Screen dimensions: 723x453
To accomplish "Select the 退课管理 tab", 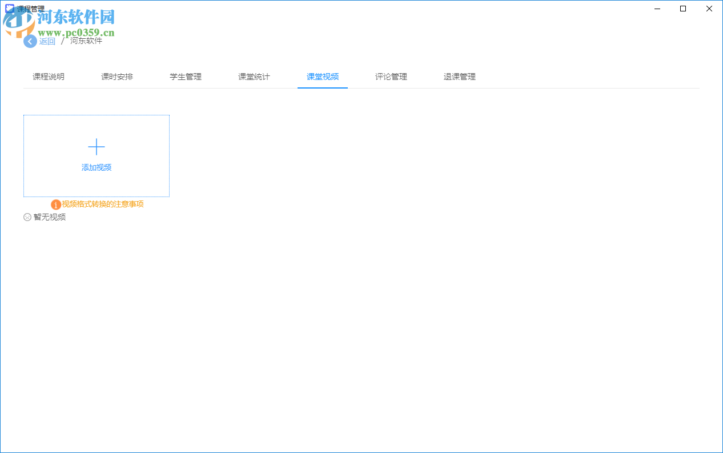I will [459, 76].
